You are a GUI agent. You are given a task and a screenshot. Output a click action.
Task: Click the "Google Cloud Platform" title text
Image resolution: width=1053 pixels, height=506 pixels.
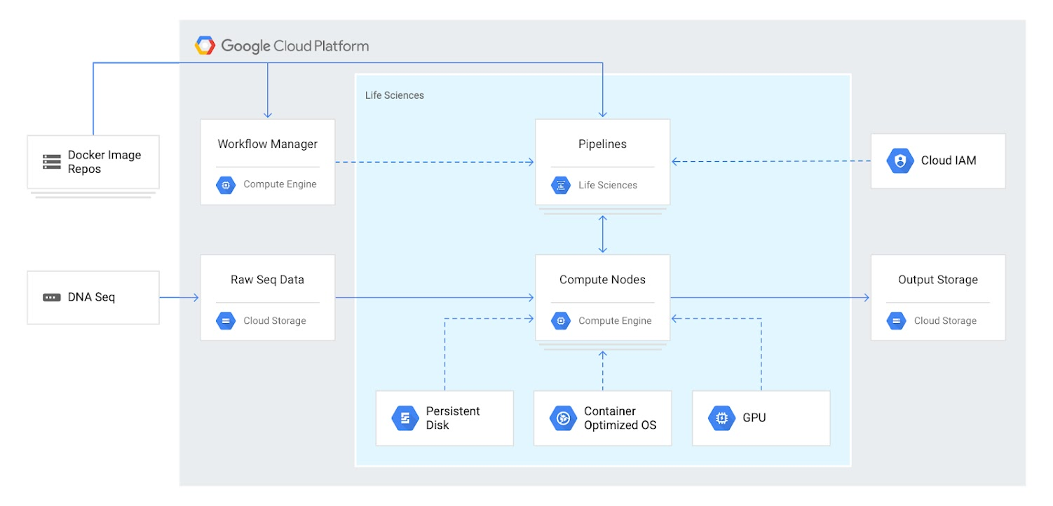click(295, 46)
